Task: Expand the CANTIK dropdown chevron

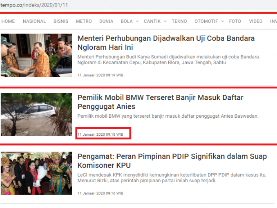Action: pyautogui.click(x=165, y=21)
